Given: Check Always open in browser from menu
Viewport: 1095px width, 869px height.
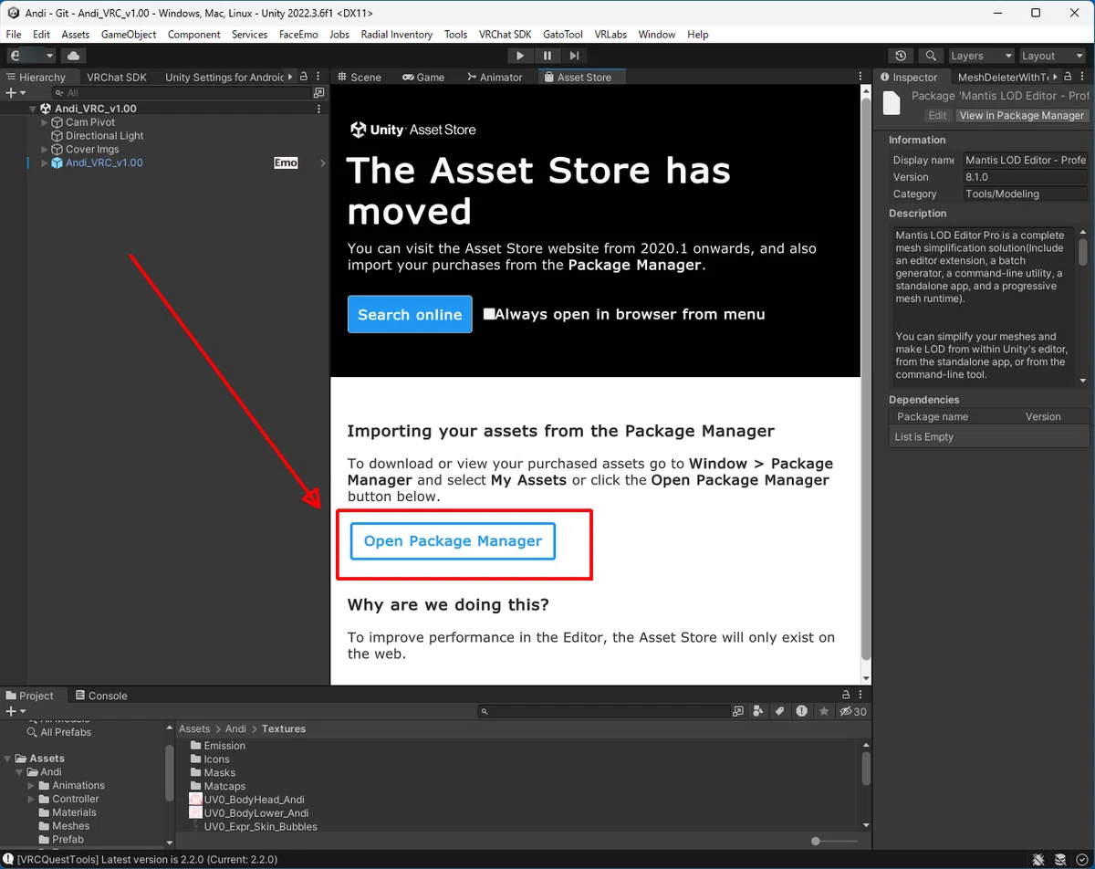Looking at the screenshot, I should [490, 314].
